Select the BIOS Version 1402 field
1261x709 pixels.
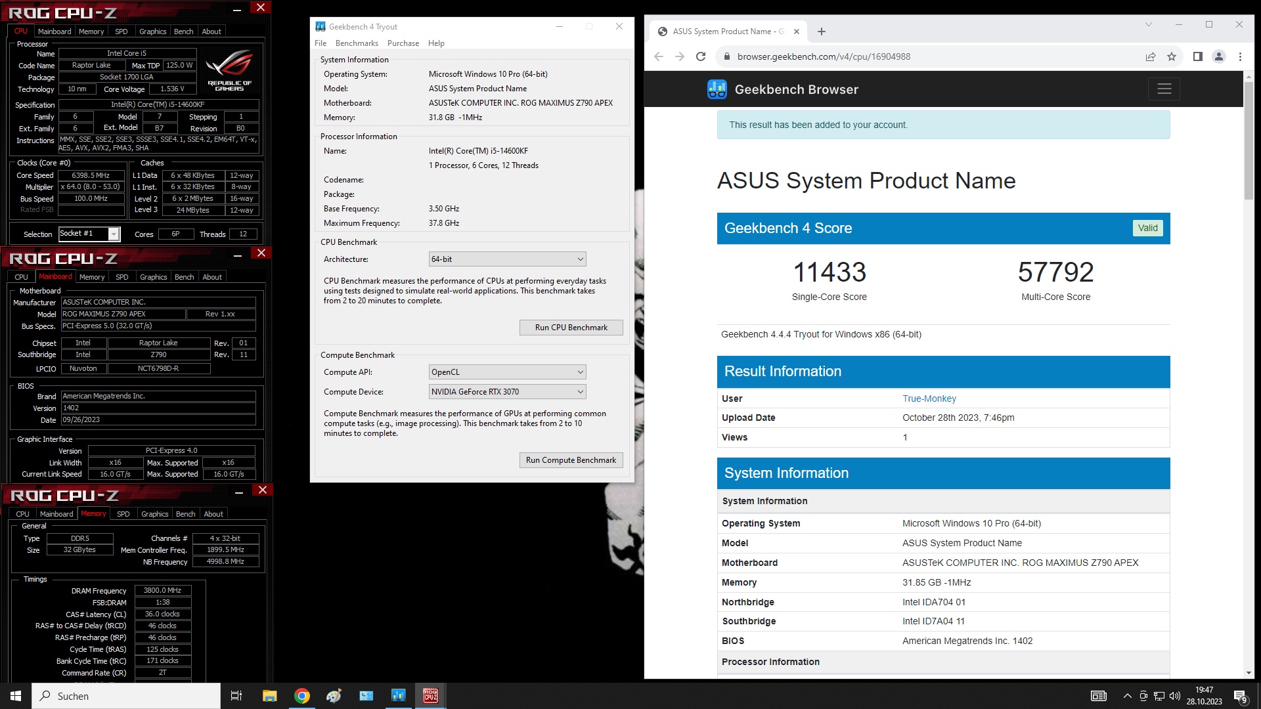[158, 408]
